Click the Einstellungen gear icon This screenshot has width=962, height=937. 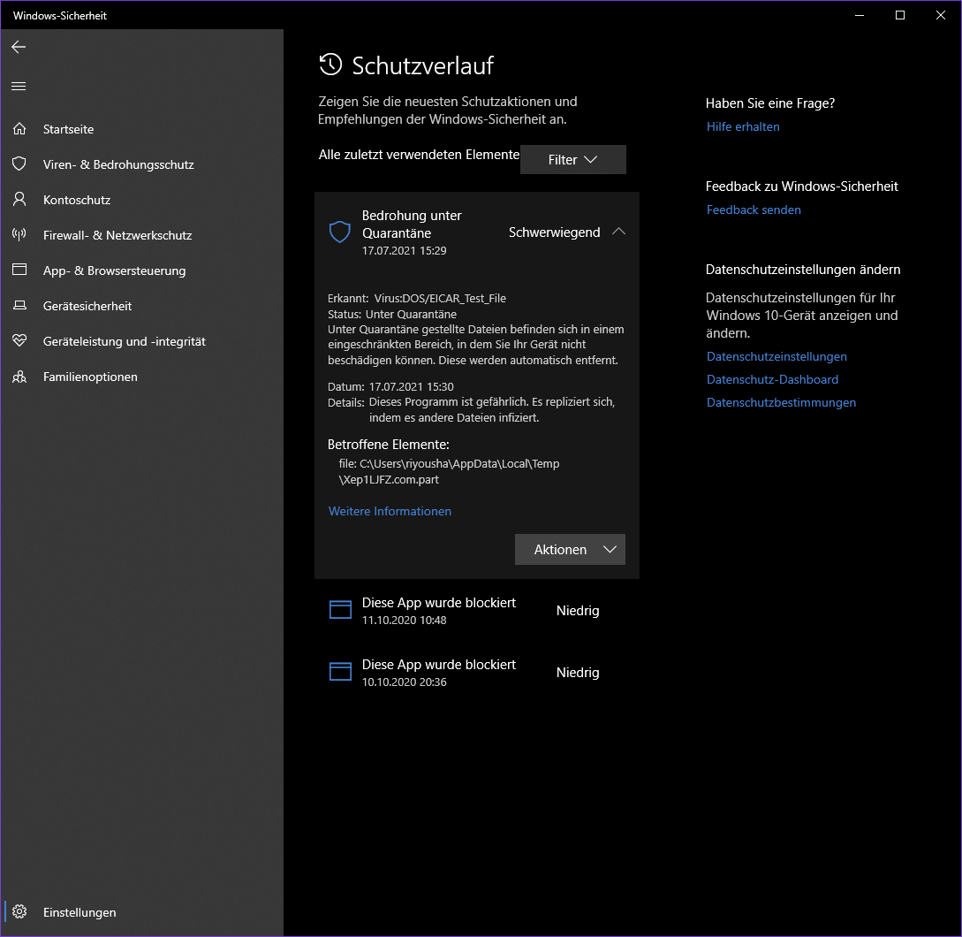pos(19,912)
